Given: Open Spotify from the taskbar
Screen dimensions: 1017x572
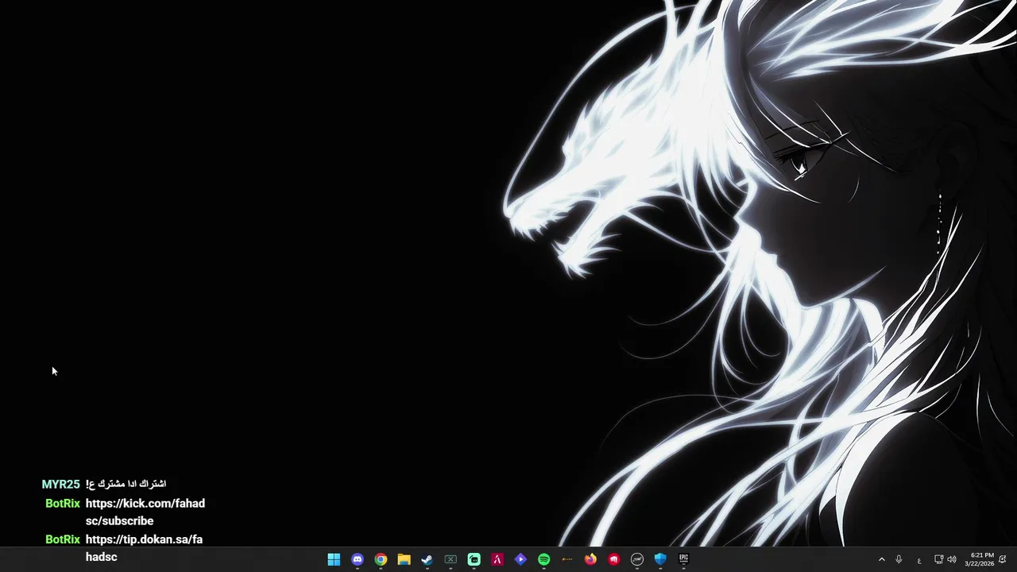Looking at the screenshot, I should [x=543, y=559].
